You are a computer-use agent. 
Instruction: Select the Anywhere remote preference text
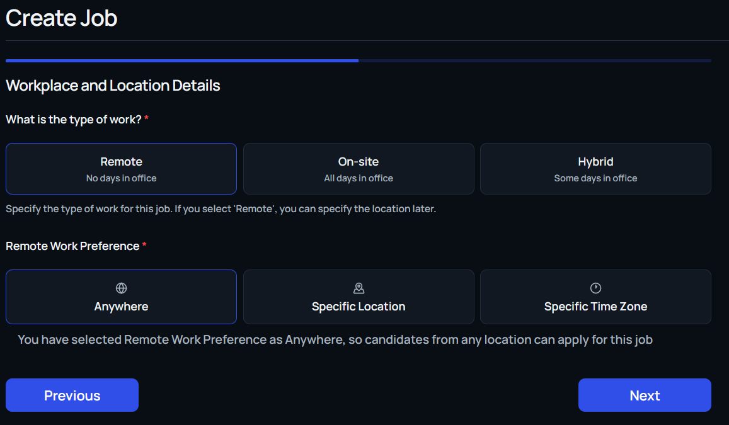click(121, 307)
